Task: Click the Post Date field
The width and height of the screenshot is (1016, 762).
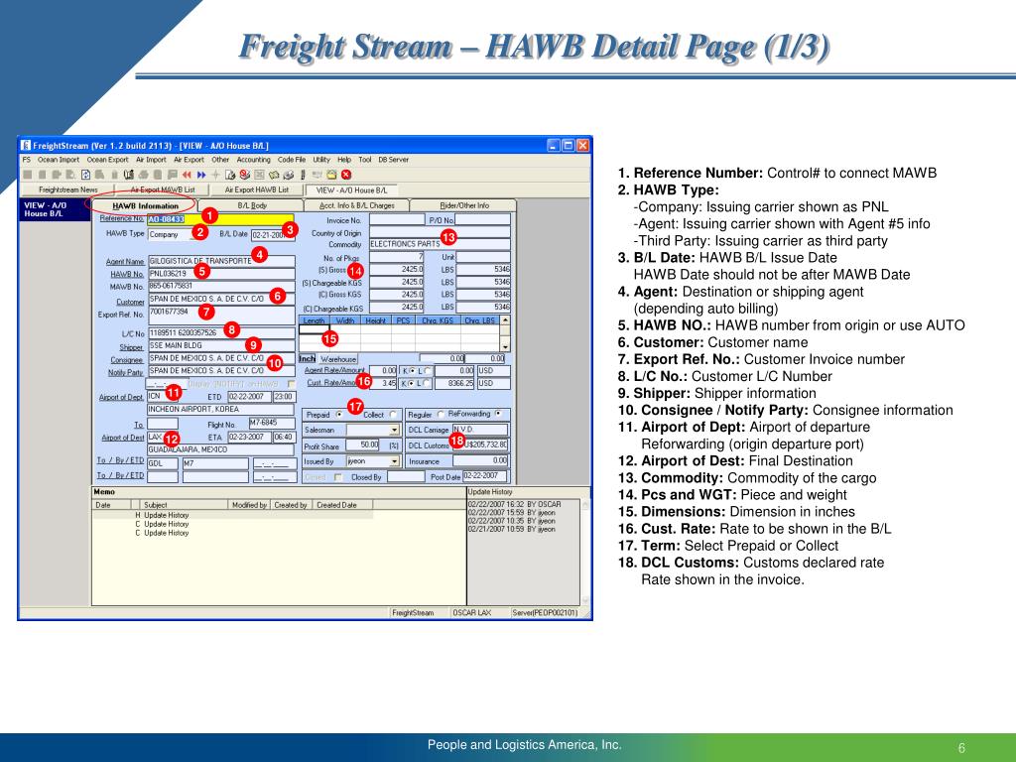Action: point(485,476)
